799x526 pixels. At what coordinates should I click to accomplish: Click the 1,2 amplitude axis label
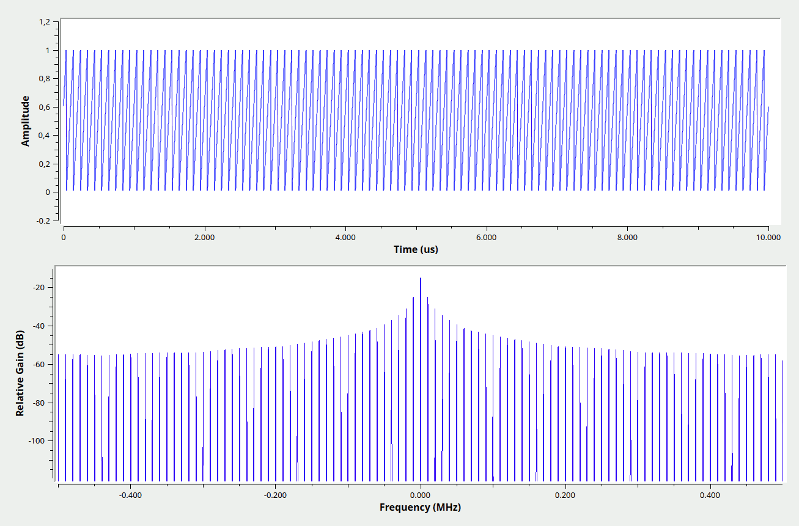[44, 21]
